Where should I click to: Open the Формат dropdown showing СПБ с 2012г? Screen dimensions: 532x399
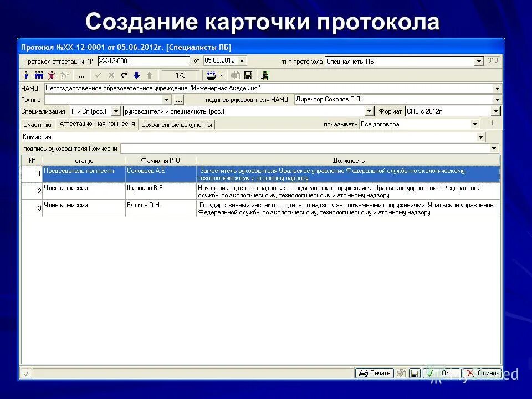coord(495,111)
